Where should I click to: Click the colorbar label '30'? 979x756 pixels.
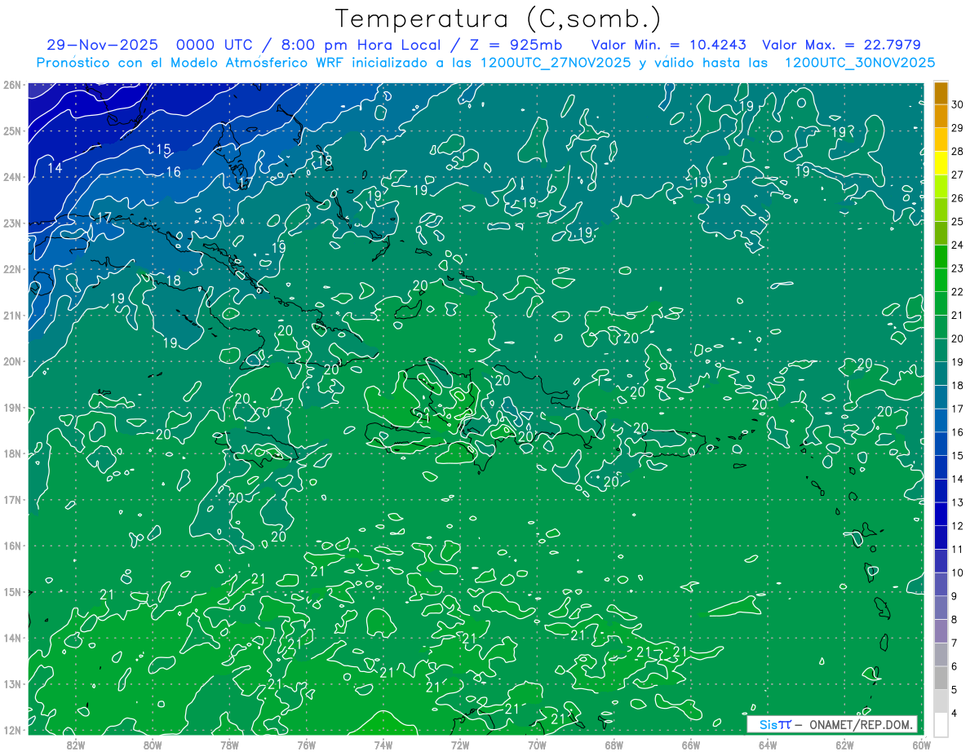click(958, 104)
